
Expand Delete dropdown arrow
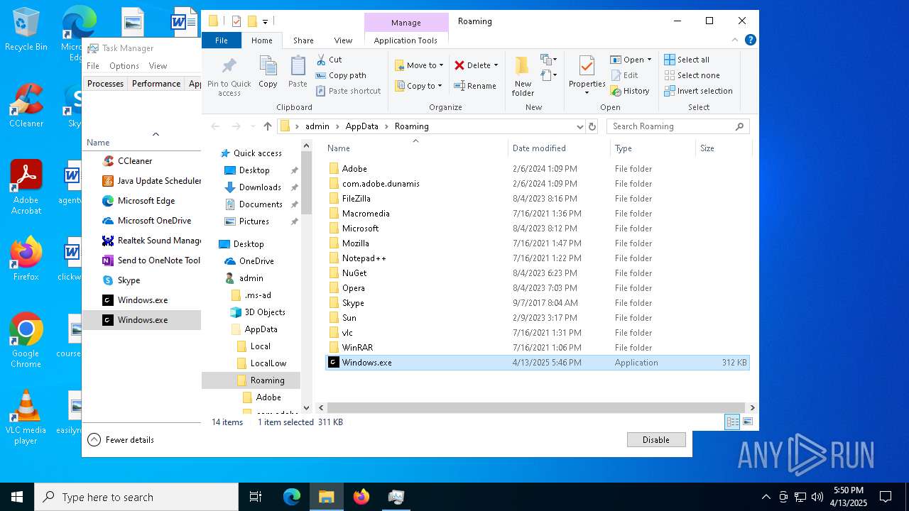pos(496,65)
